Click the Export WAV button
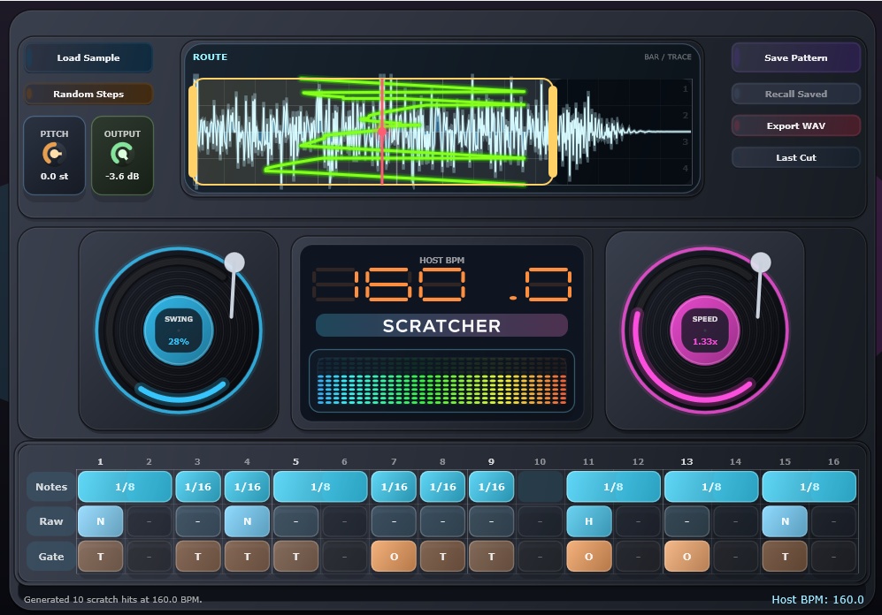This screenshot has width=882, height=615. pyautogui.click(x=796, y=125)
